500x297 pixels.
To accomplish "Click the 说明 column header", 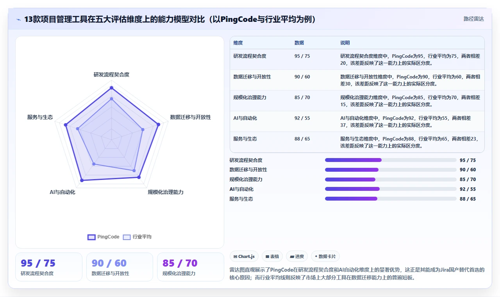I will 345,43.
